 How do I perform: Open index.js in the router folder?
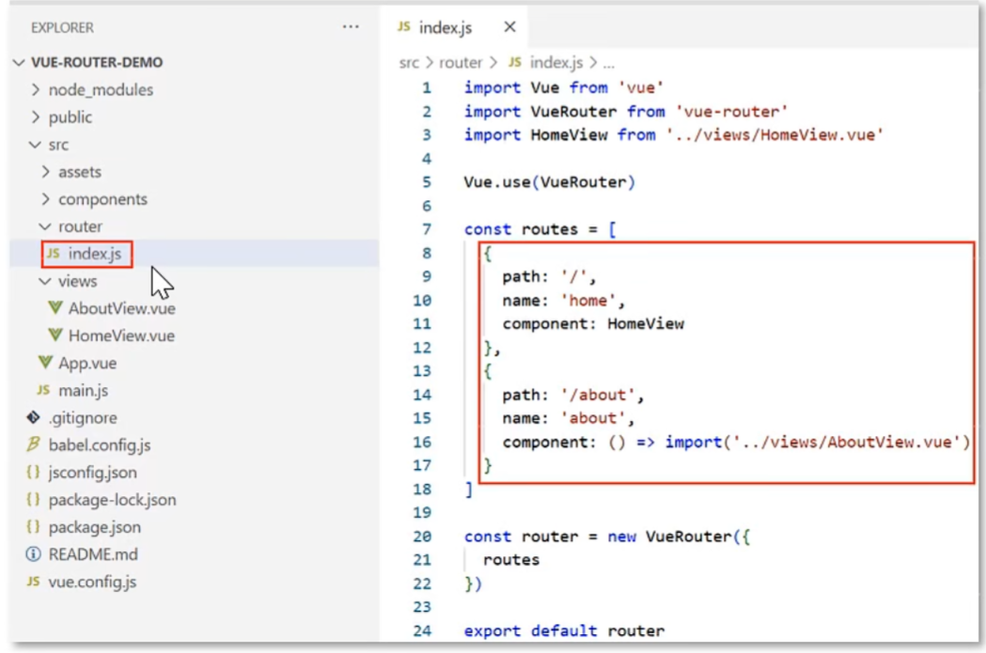(194, 254)
